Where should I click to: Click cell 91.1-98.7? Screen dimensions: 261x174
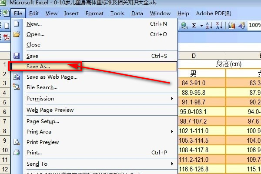202,102
